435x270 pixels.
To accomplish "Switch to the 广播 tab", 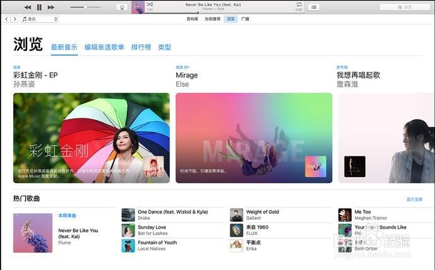I will pos(245,19).
